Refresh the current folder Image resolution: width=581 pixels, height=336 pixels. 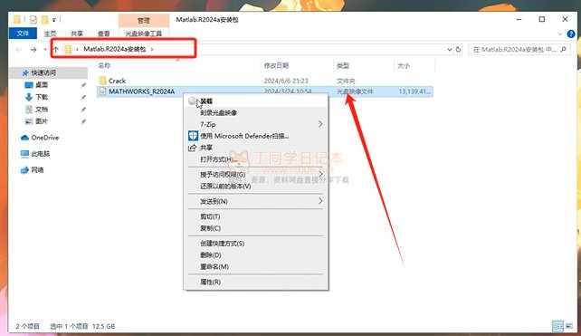tap(458, 49)
